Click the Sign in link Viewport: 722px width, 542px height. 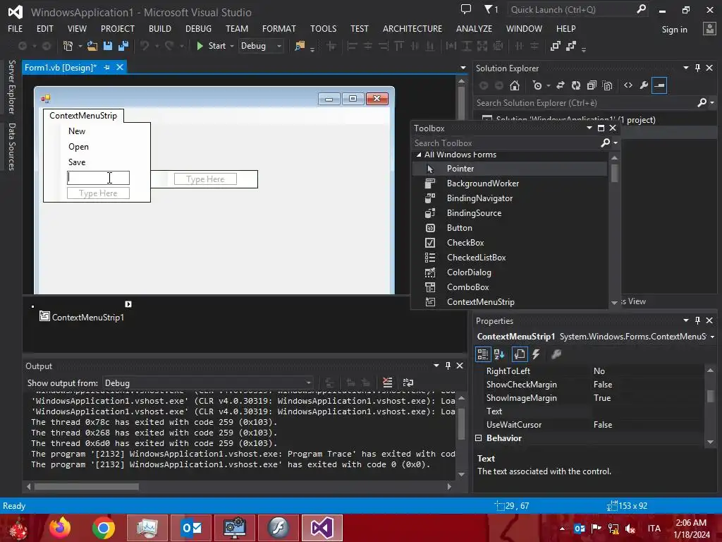(674, 30)
